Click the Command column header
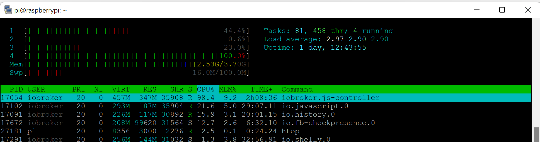This screenshot has width=540, height=142. pyautogui.click(x=297, y=89)
